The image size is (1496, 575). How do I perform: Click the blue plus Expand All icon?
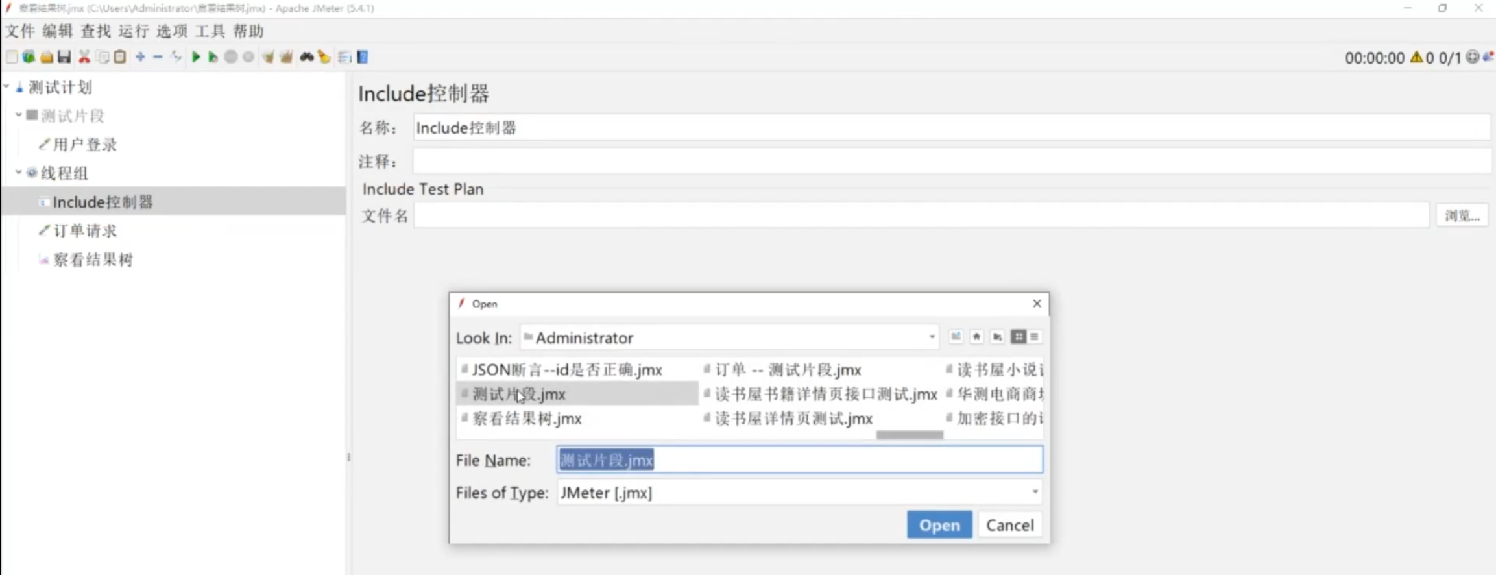140,57
